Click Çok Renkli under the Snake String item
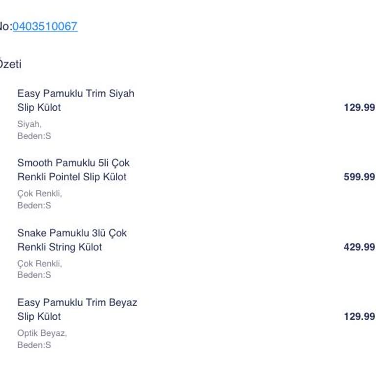Image resolution: width=376 pixels, height=376 pixels. (x=39, y=264)
